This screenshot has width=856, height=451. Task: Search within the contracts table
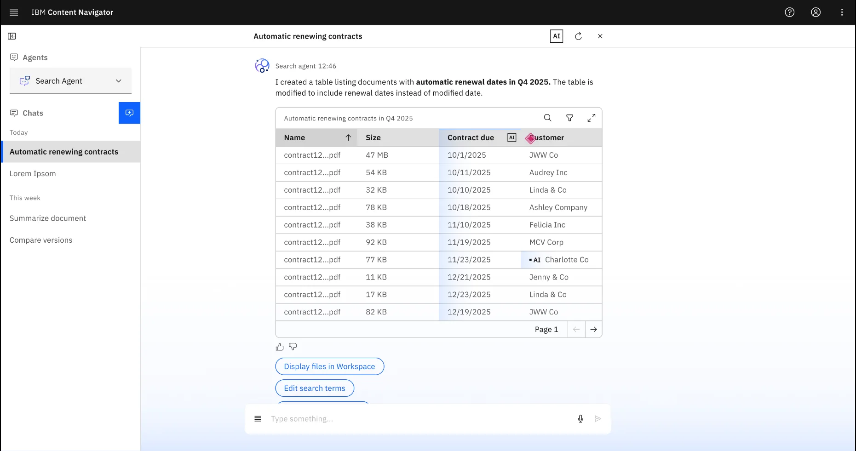click(547, 118)
